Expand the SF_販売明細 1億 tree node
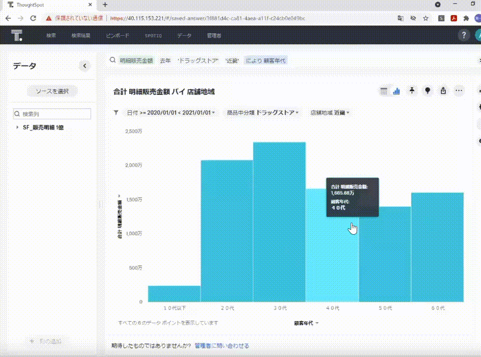The width and height of the screenshot is (481, 357). point(17,127)
